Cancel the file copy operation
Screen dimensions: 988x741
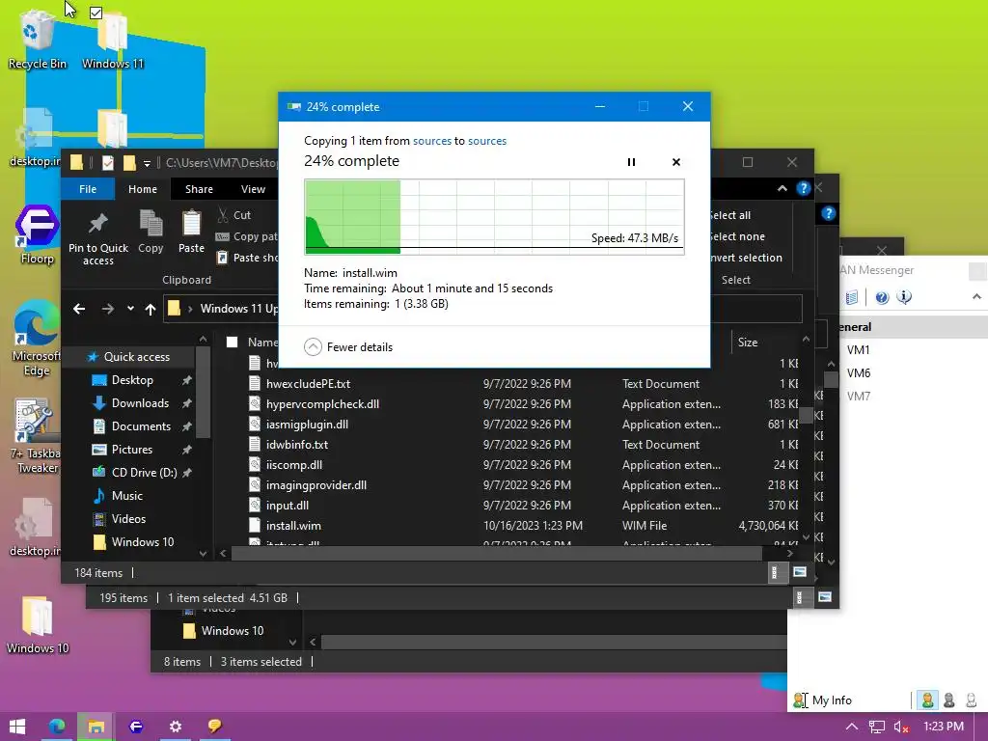tap(676, 162)
